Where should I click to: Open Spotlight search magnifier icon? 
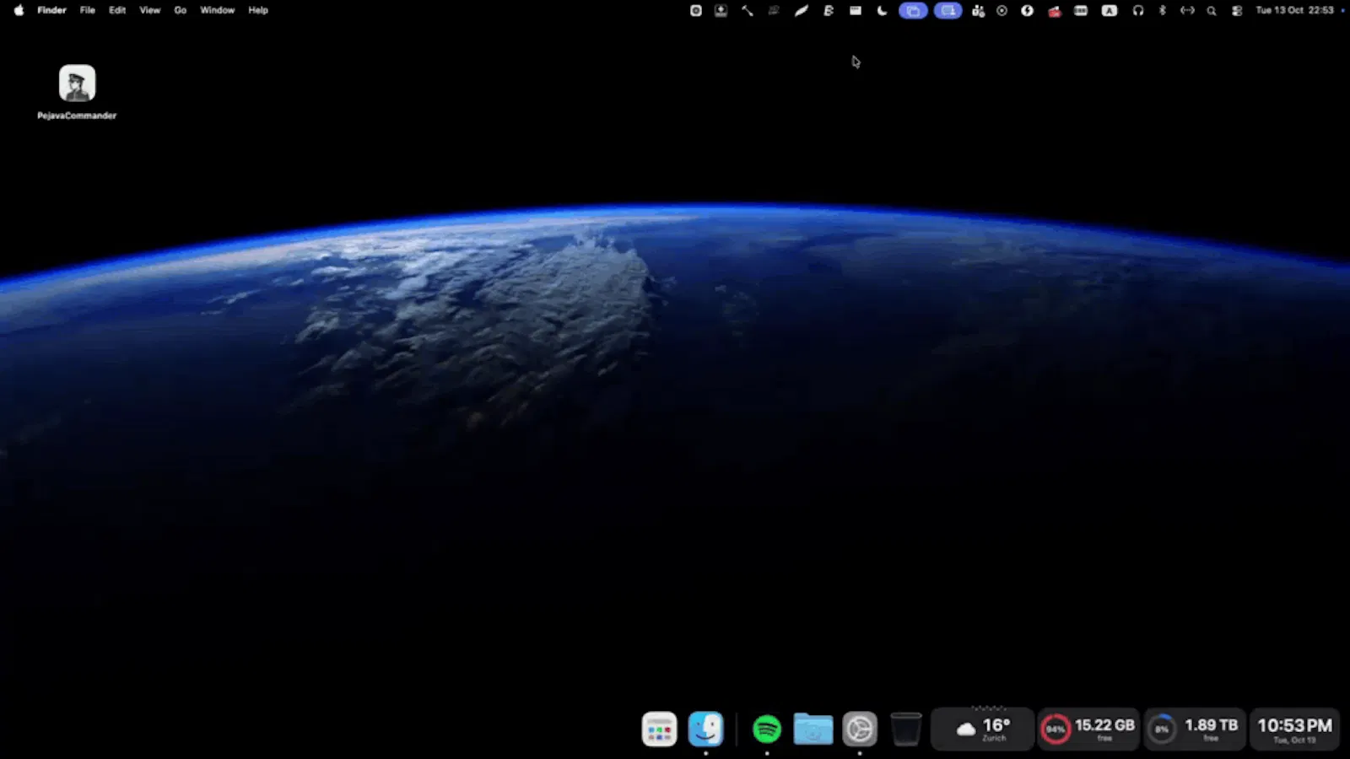tap(1212, 11)
